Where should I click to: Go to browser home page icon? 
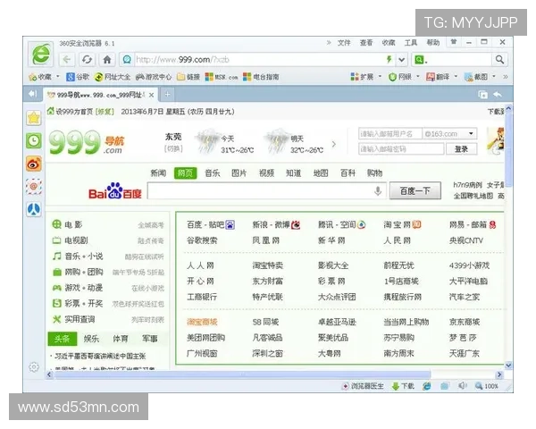tap(107, 60)
